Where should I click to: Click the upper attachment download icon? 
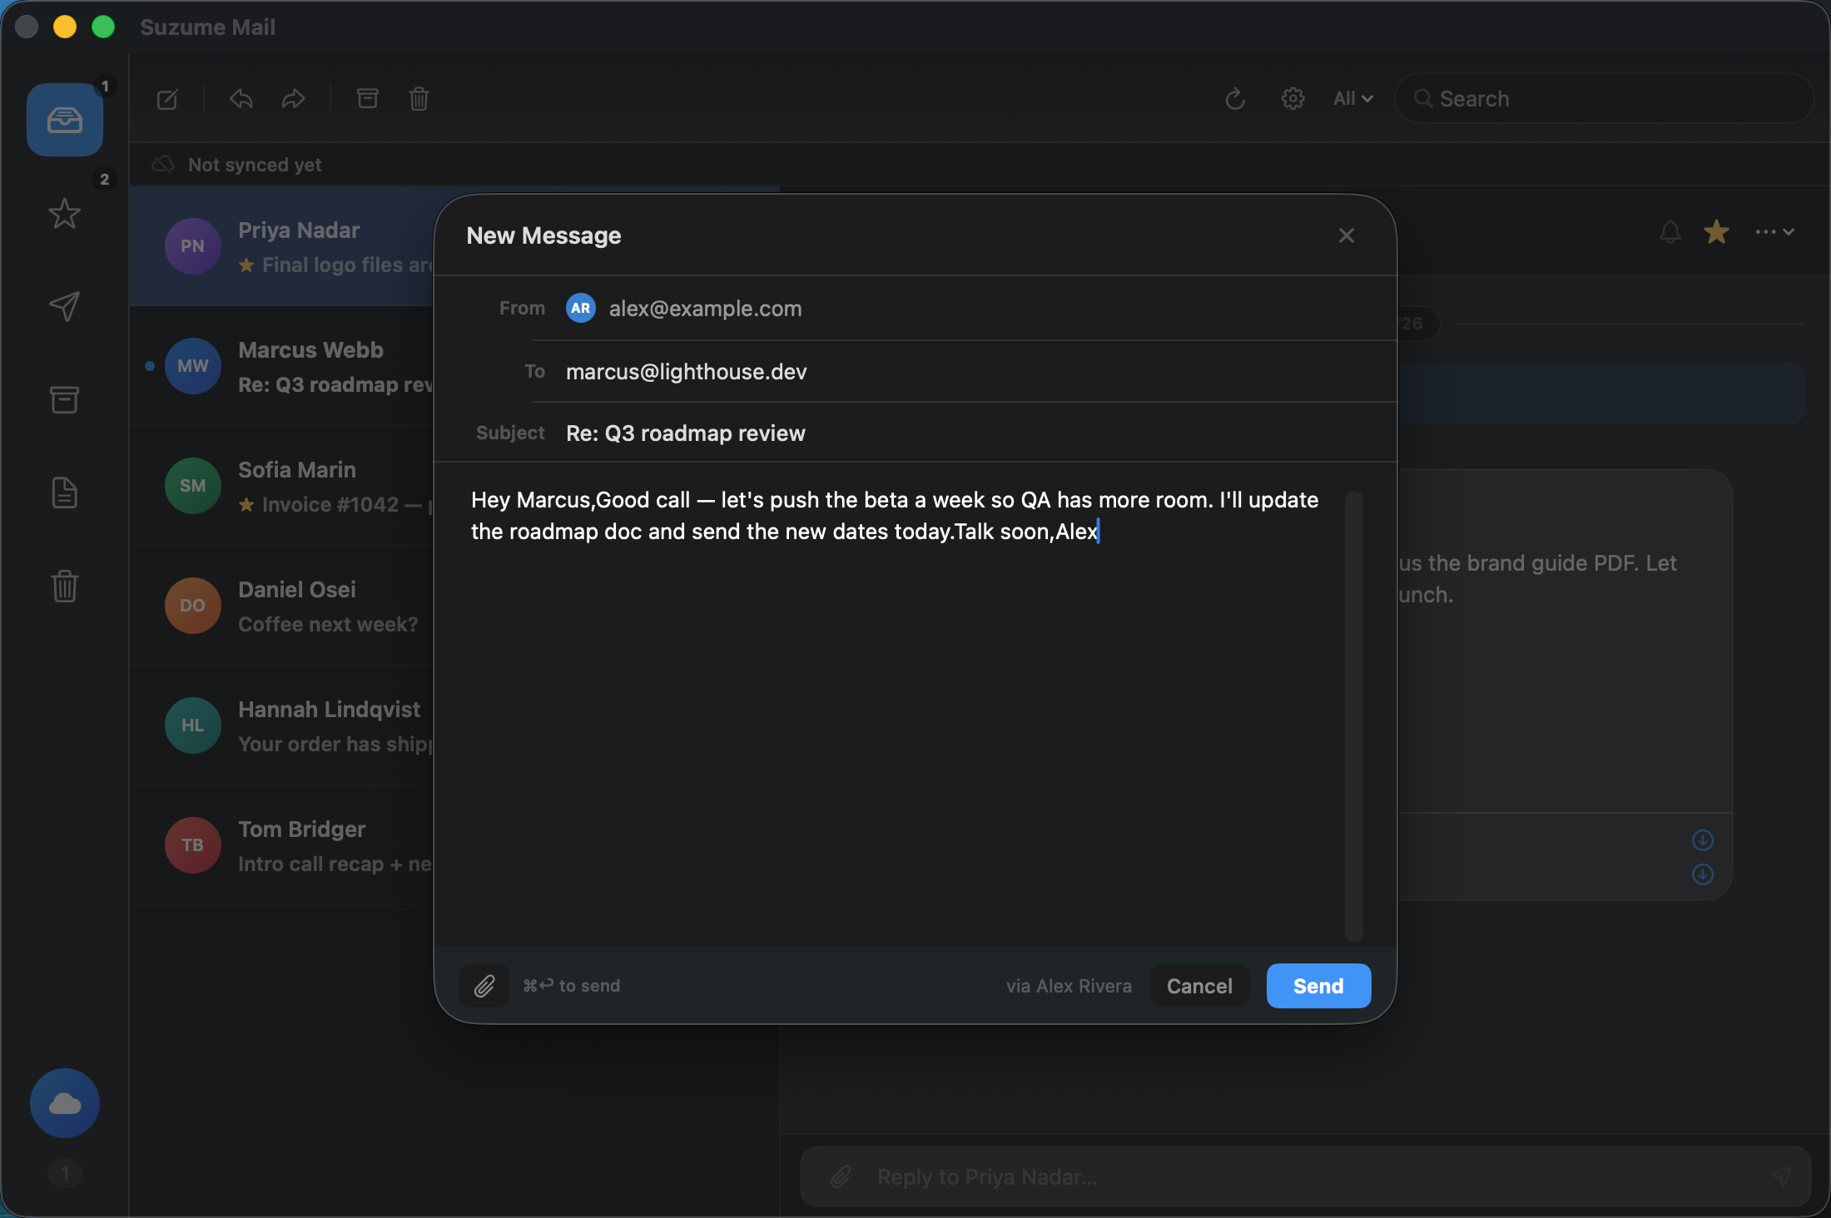click(x=1703, y=840)
